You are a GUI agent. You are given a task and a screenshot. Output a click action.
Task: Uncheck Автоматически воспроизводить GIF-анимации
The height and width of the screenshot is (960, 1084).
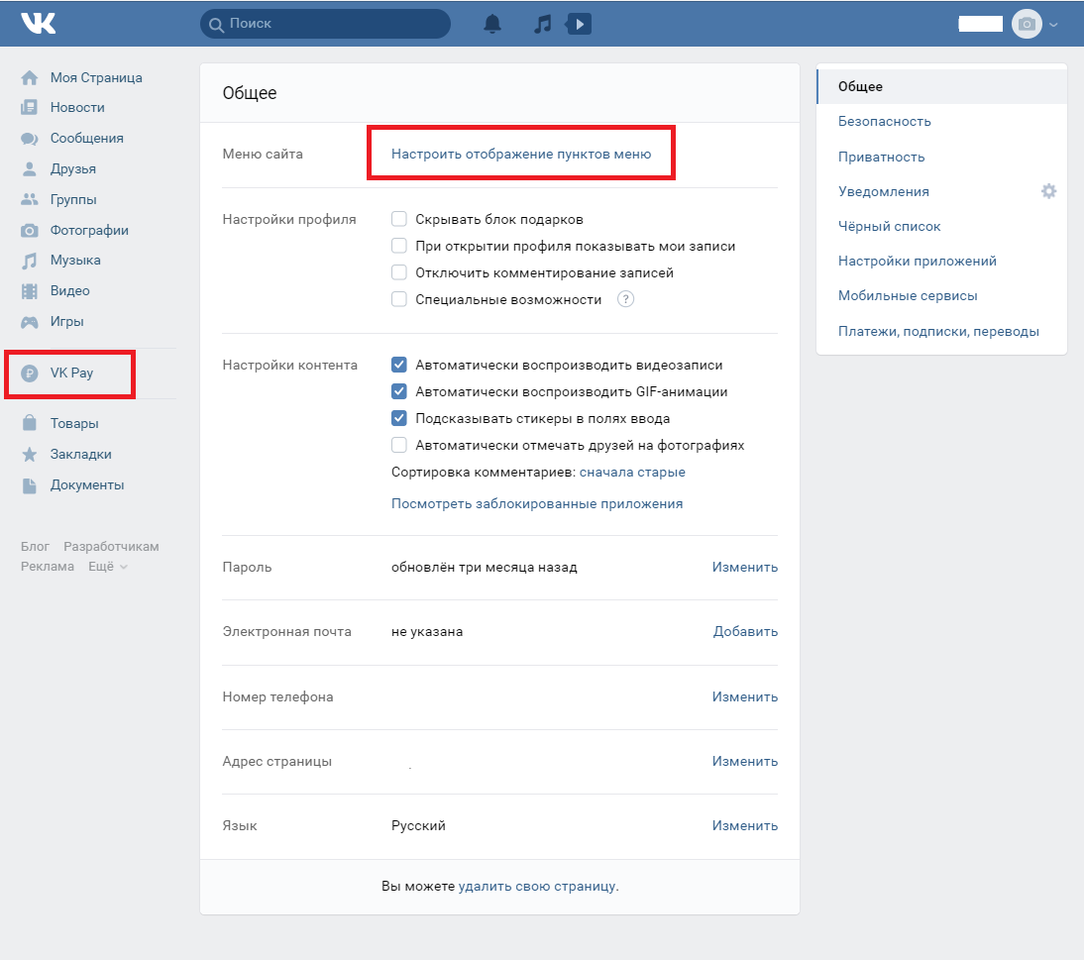(399, 392)
